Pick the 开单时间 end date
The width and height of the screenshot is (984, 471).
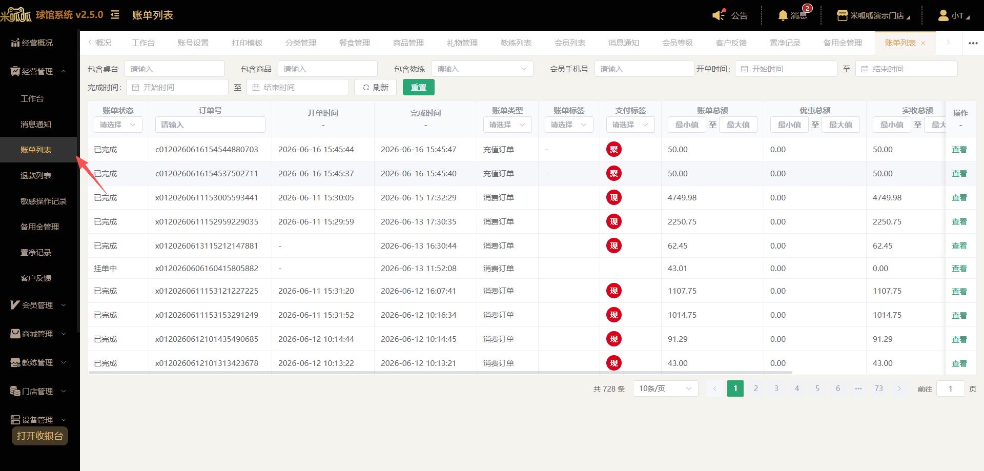[906, 69]
